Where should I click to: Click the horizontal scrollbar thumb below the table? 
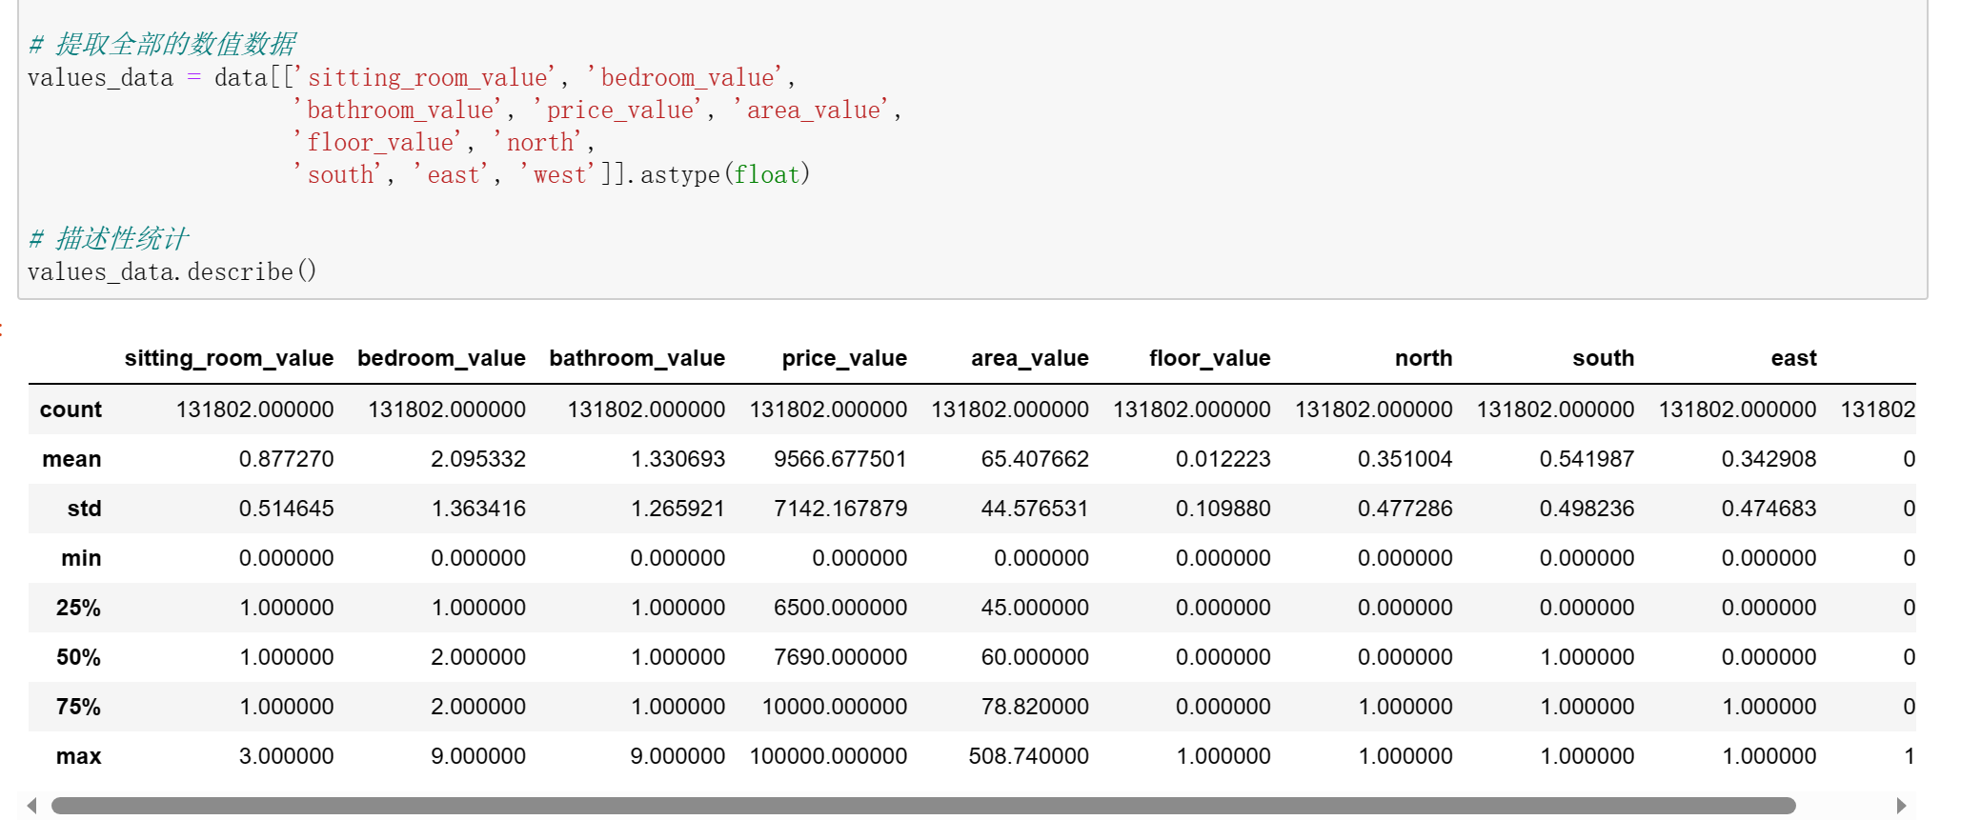click(922, 806)
